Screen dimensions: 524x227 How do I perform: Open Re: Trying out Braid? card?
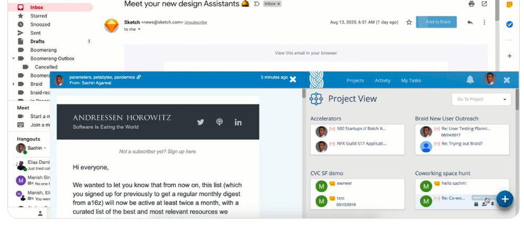pos(462,146)
